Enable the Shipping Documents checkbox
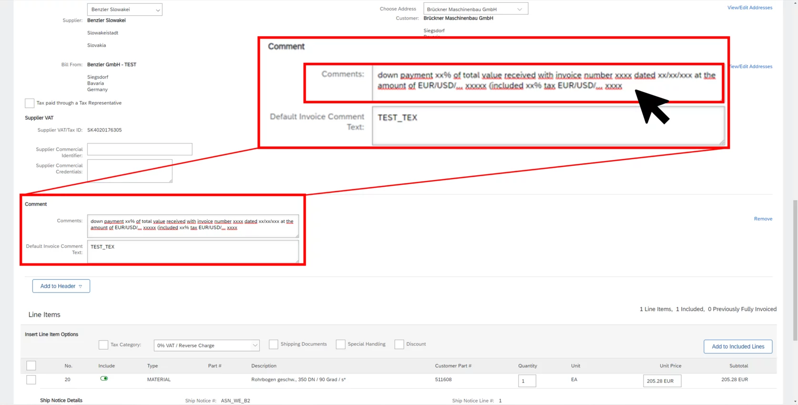The width and height of the screenshot is (798, 405). coord(274,344)
